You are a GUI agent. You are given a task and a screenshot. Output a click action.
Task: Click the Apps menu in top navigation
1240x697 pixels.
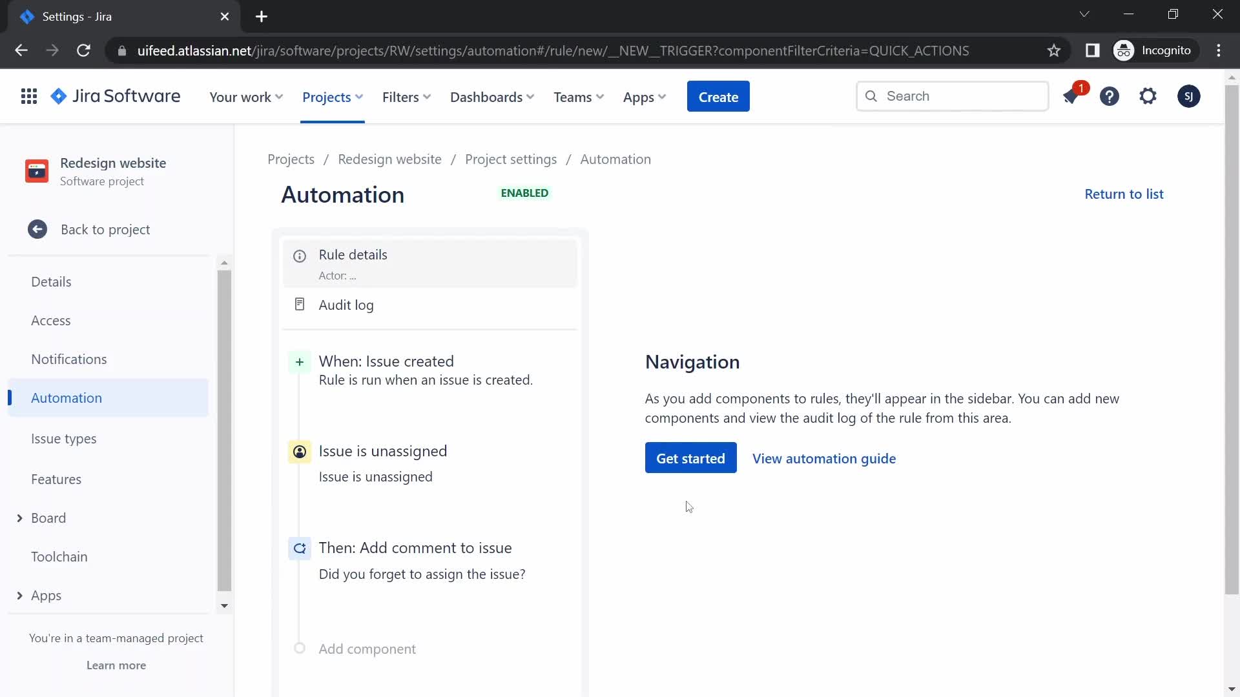tap(644, 96)
